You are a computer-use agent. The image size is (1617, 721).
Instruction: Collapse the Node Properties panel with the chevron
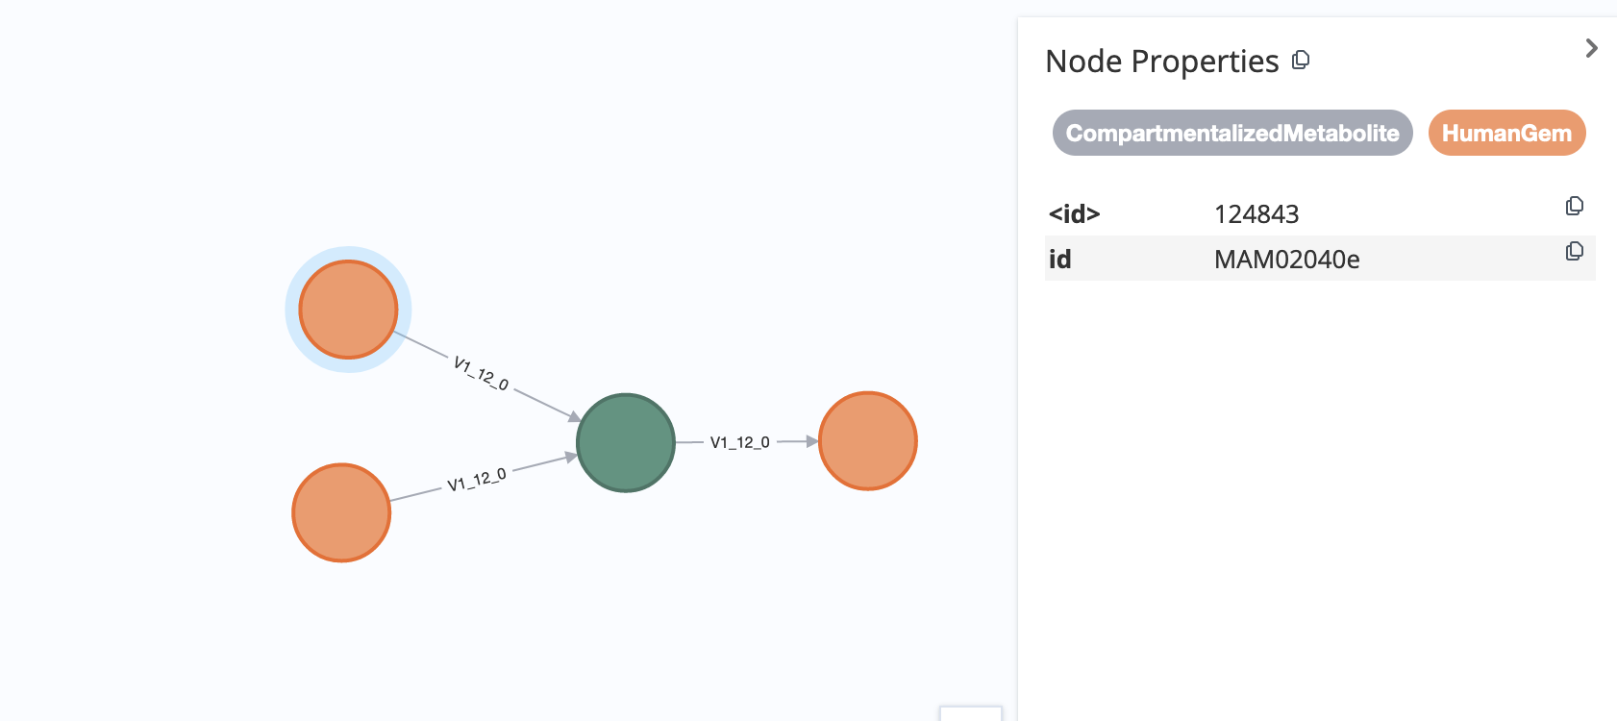[x=1592, y=48]
